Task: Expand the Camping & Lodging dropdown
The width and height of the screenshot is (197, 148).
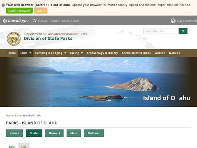Action: coord(51,53)
